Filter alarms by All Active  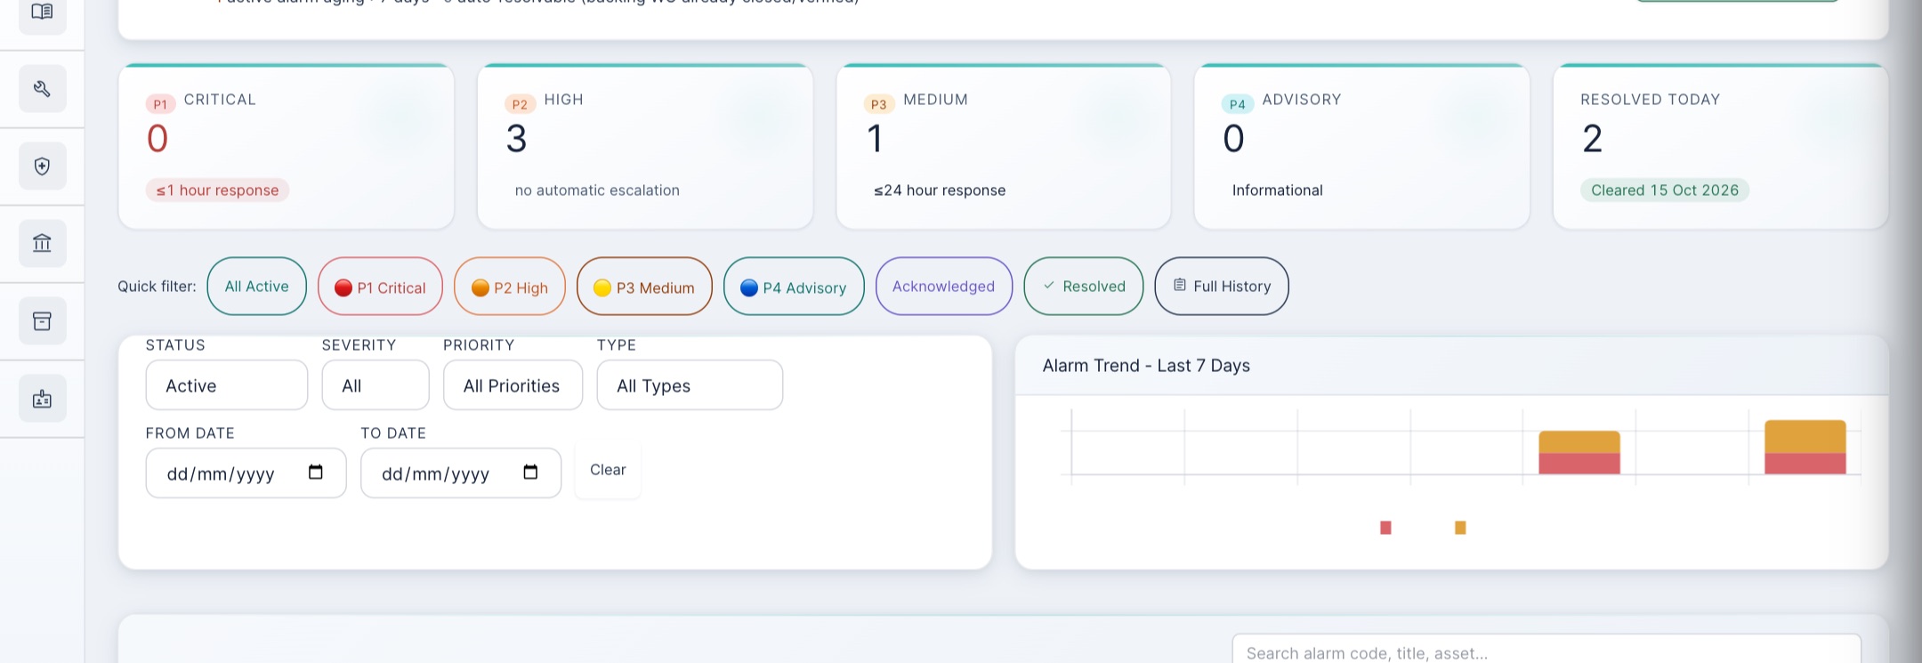click(x=257, y=287)
